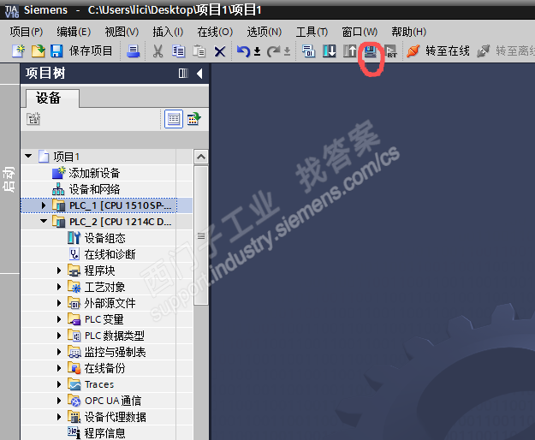Click the details view icon in tree toolbar
Viewport: 535px width, 440px height.
coord(174,119)
